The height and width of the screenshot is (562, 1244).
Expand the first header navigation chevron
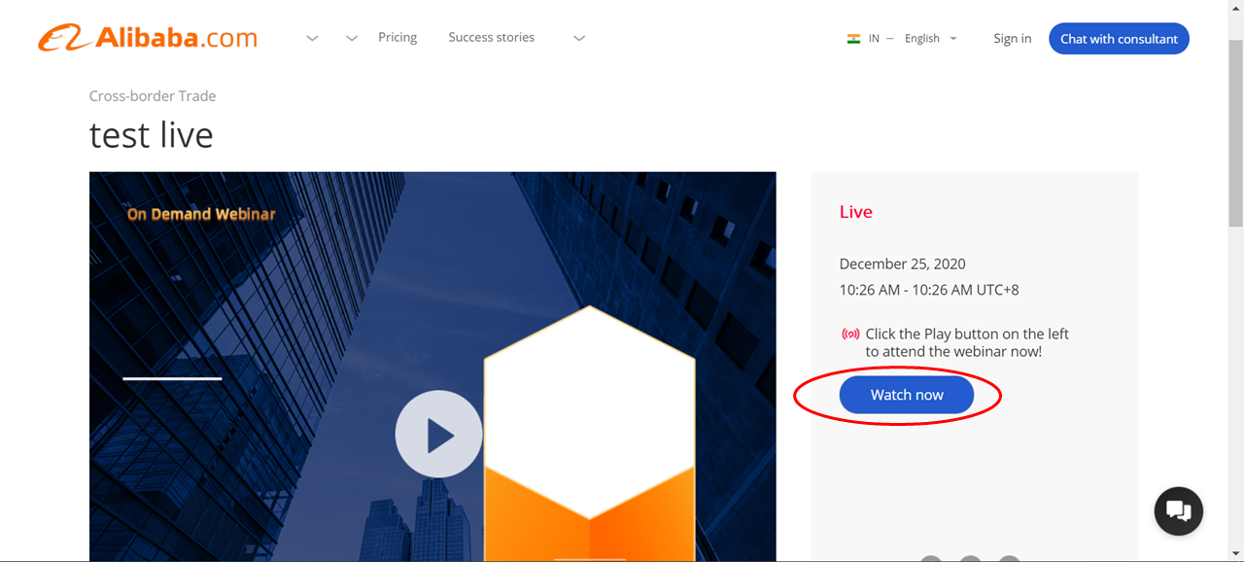click(312, 39)
